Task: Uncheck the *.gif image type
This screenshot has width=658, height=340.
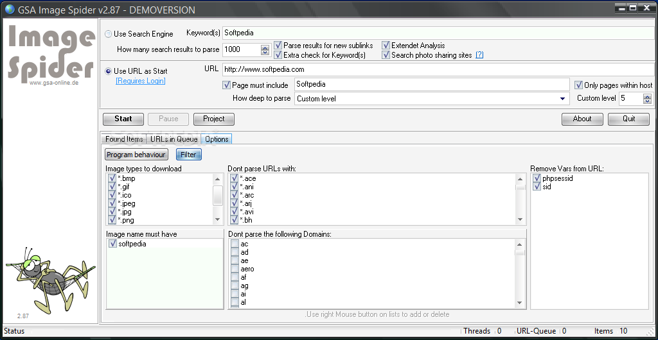Action: click(x=112, y=187)
